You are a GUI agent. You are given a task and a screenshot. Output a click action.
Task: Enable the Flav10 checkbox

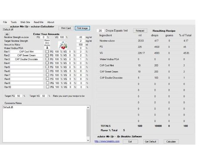[x=48, y=87]
